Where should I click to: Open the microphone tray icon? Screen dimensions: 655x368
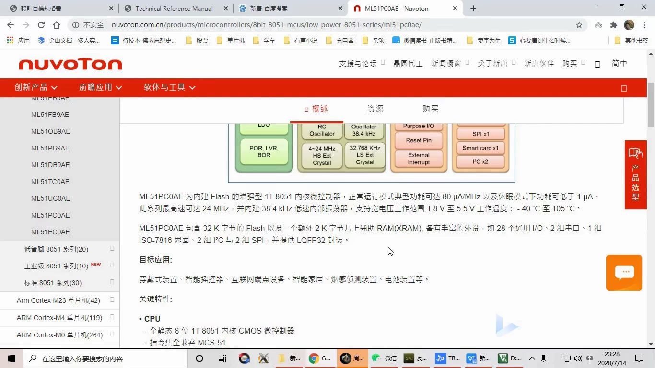click(544, 358)
